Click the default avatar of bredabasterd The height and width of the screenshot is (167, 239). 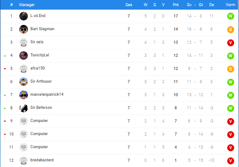(x=24, y=160)
